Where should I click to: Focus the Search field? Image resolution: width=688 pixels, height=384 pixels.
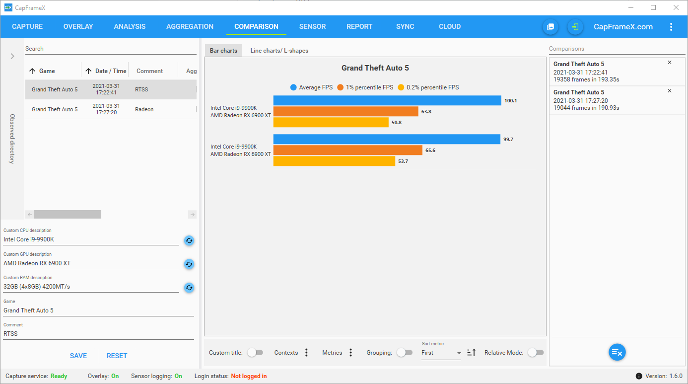tap(111, 49)
